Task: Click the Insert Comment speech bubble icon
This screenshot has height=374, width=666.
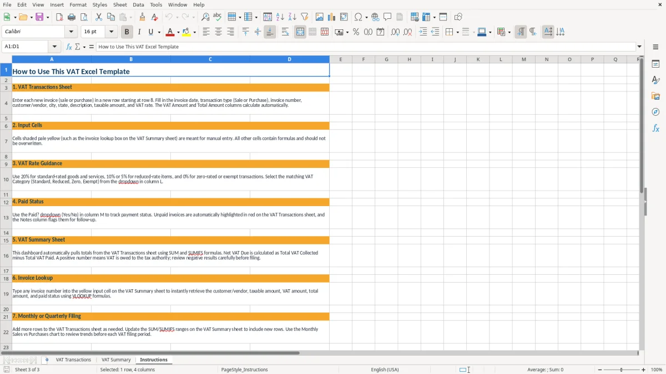Action: click(387, 17)
